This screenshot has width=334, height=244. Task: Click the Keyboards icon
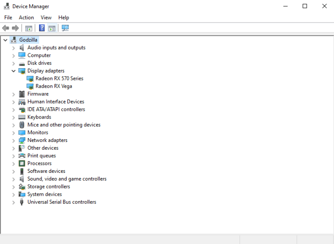[22, 117]
